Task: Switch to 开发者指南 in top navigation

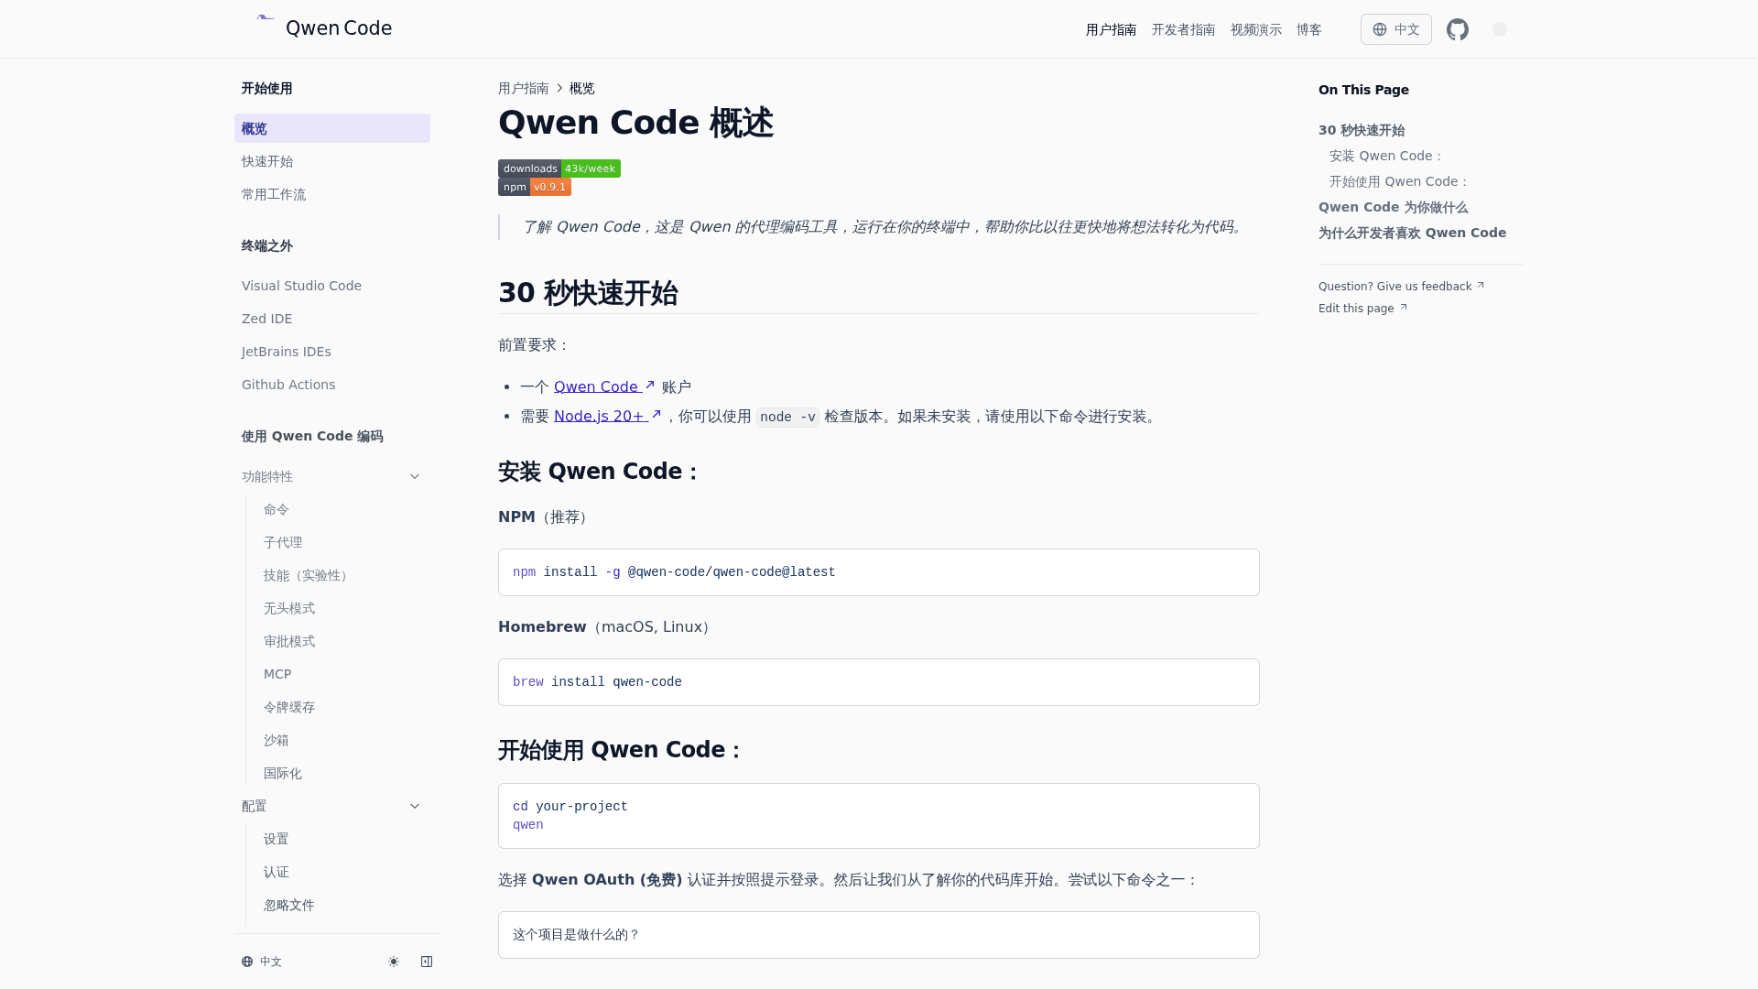Action: 1183,29
